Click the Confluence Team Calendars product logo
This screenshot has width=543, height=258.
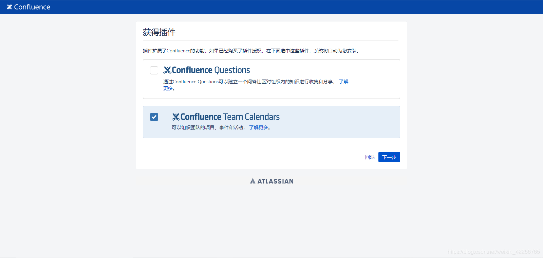point(226,117)
